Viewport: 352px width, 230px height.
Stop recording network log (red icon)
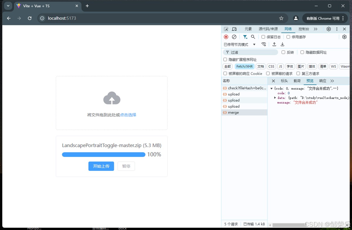point(226,37)
